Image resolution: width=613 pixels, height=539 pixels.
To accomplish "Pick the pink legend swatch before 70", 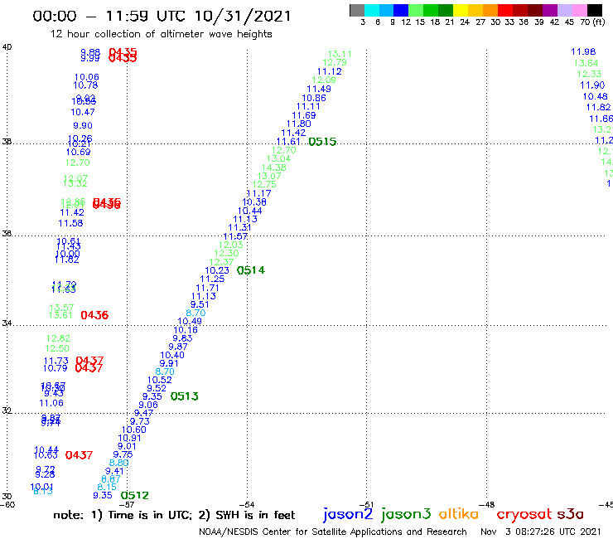I will tap(579, 10).
